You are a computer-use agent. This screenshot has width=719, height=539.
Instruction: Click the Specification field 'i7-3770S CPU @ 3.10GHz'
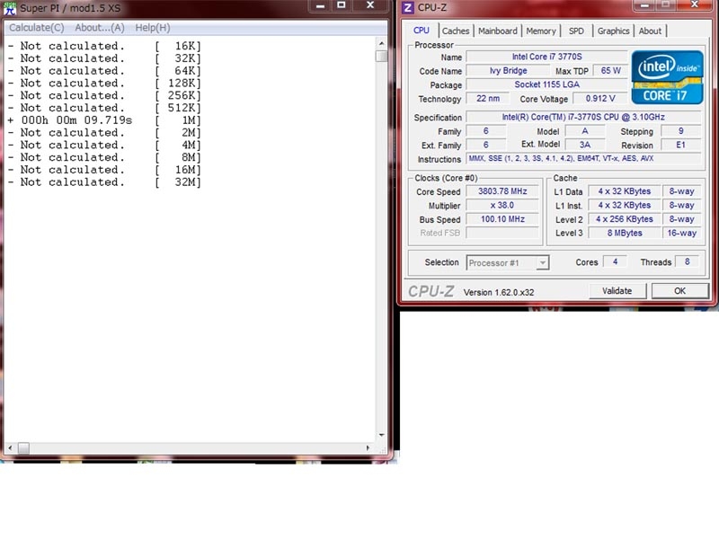coord(583,117)
